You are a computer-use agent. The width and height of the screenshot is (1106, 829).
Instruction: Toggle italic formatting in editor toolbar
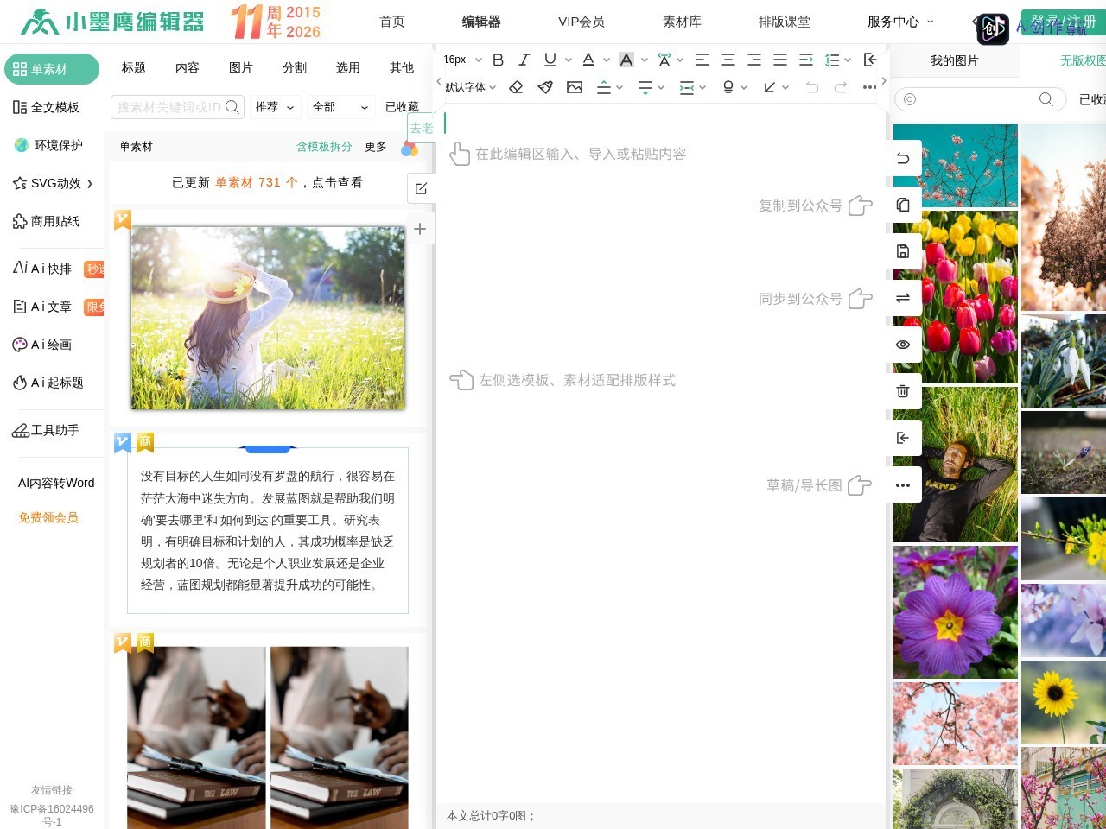(x=524, y=60)
